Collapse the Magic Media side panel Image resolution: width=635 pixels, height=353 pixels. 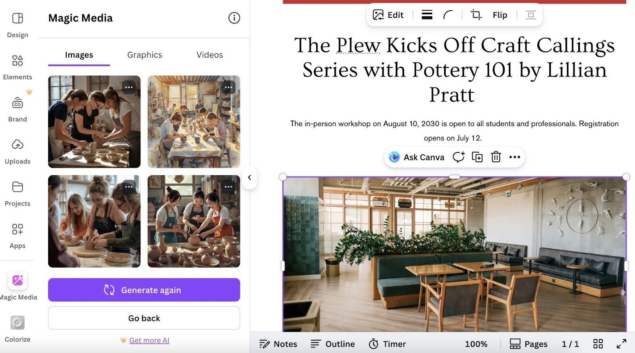250,178
